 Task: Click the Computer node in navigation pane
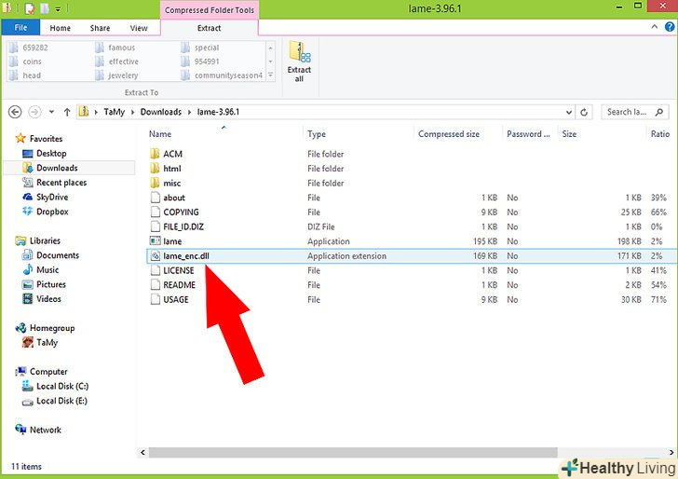coord(41,372)
